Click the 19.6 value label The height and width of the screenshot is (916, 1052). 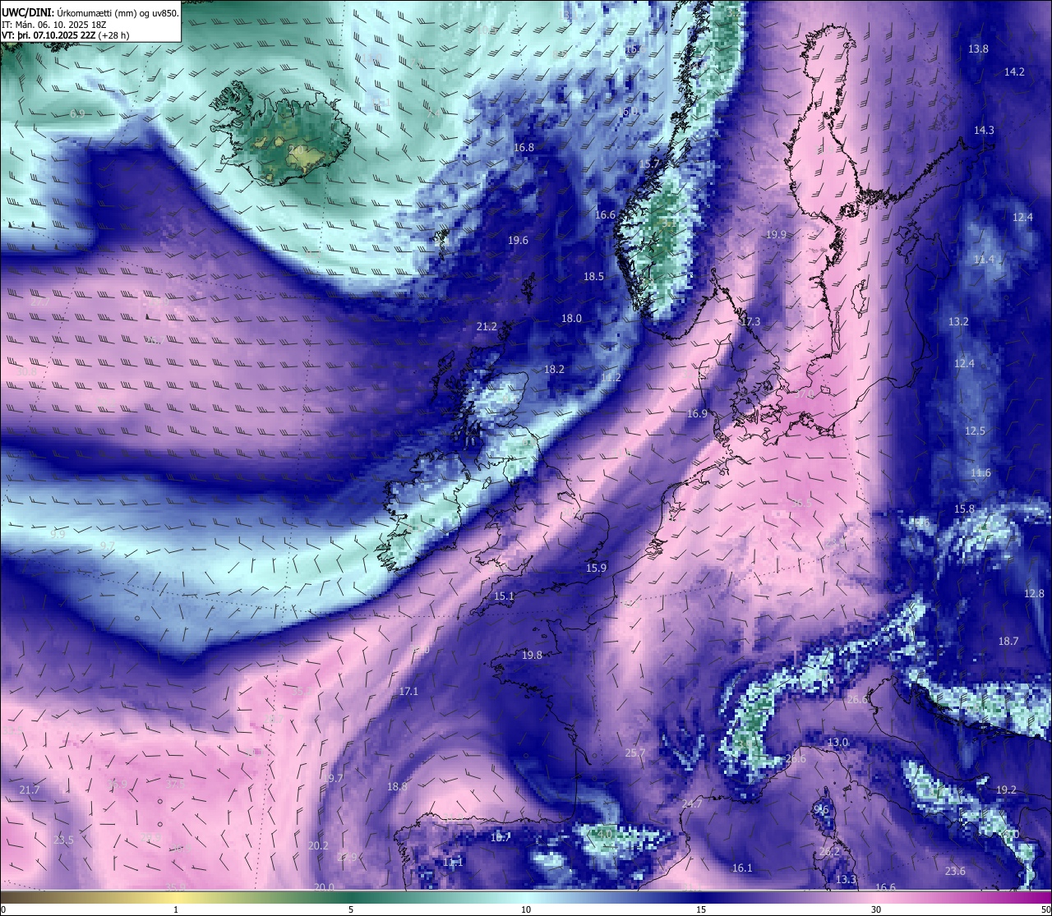tap(518, 241)
